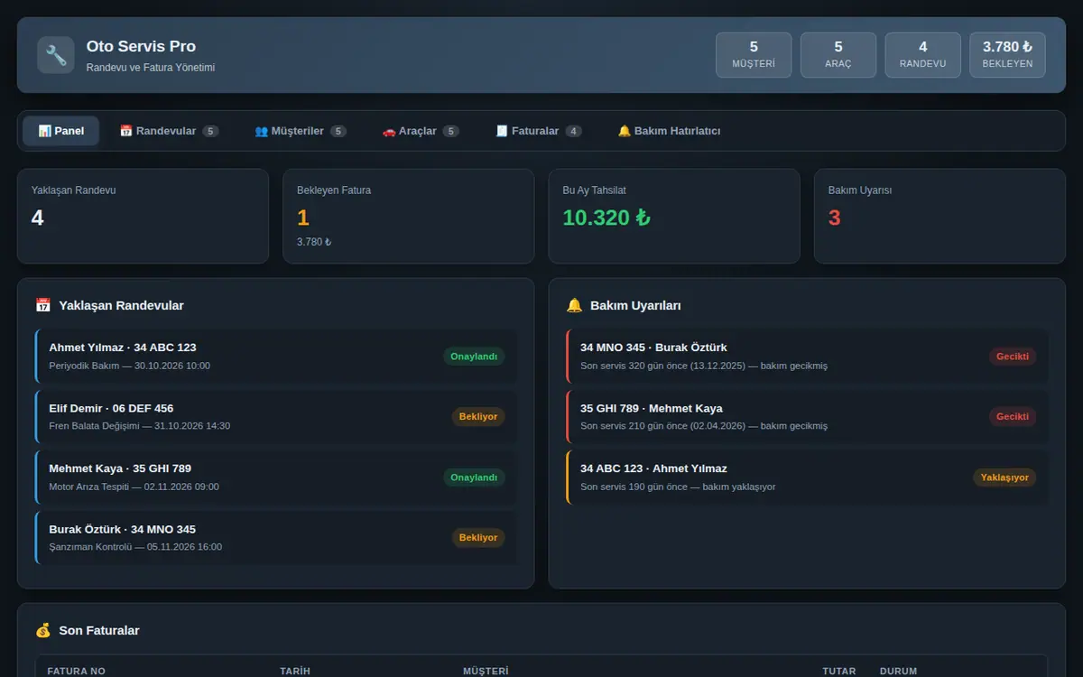Click the Randevu count box in header
The image size is (1083, 677).
coord(923,55)
